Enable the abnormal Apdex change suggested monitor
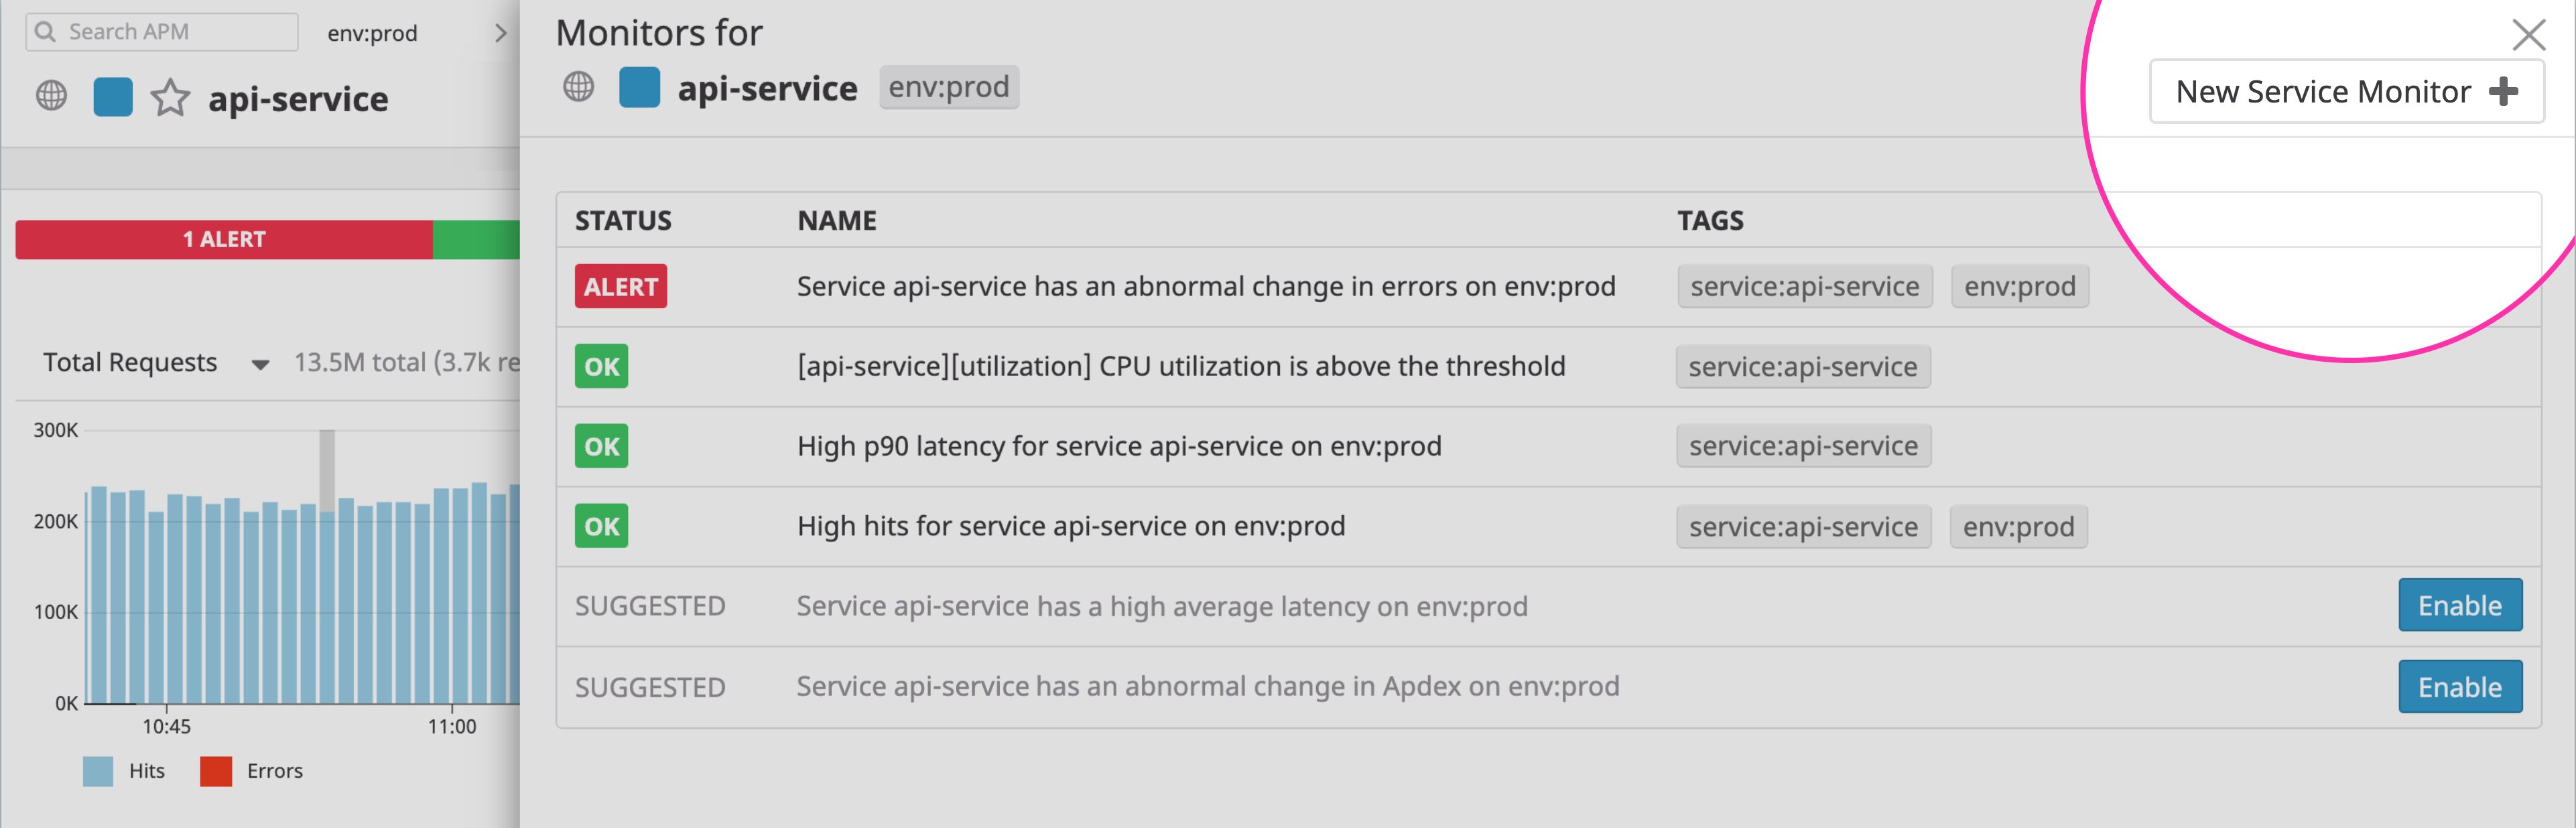The width and height of the screenshot is (2576, 828). pyautogui.click(x=2460, y=687)
